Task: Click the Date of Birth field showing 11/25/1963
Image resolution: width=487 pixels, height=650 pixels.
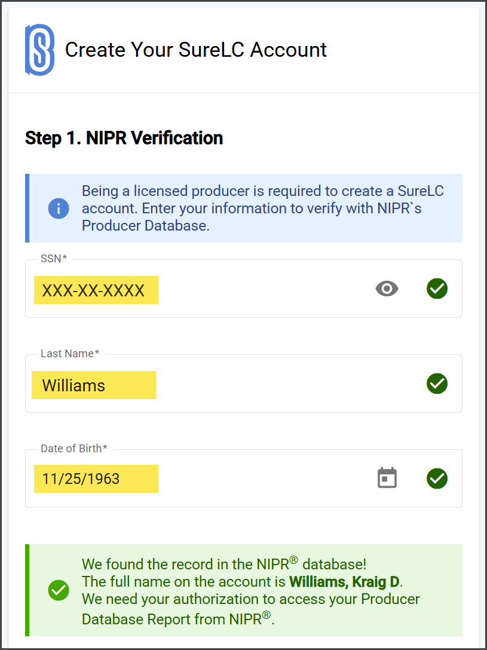Action: 244,479
